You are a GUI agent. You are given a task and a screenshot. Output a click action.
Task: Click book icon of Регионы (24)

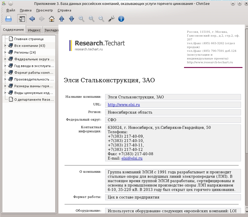[x=11, y=52]
